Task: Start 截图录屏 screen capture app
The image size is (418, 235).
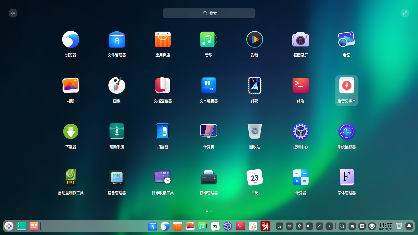Action: (301, 39)
